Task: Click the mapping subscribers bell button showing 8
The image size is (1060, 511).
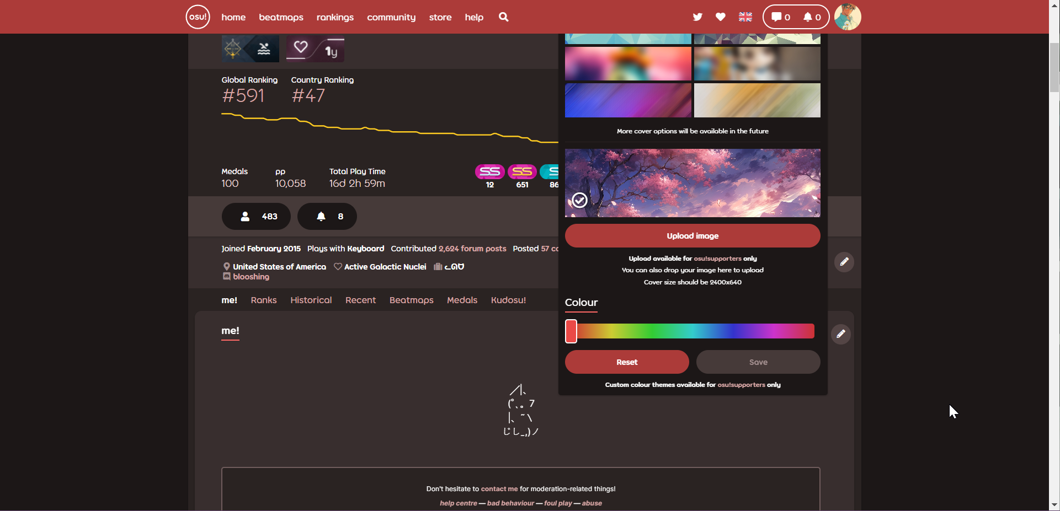Action: [x=327, y=216]
